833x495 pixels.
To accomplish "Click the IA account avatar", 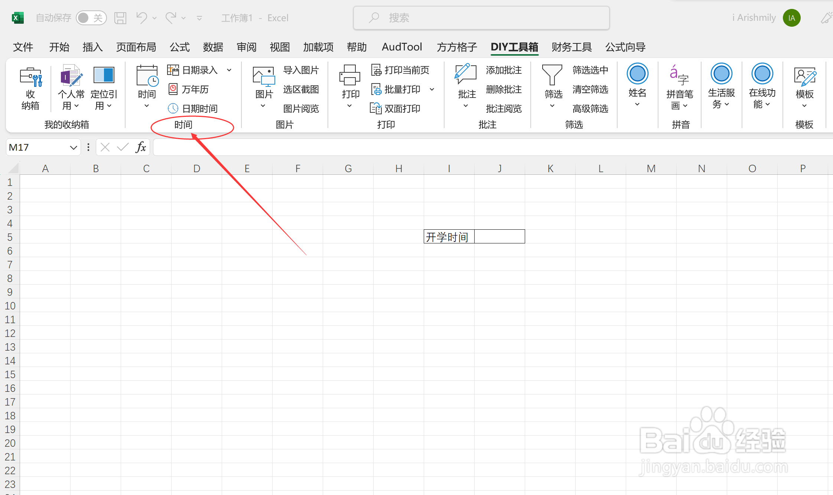I will point(791,18).
